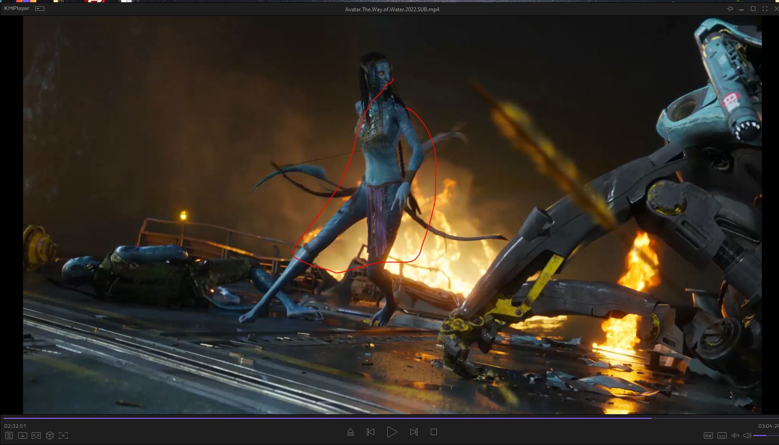Mute the audio via speaker icon

tap(747, 436)
